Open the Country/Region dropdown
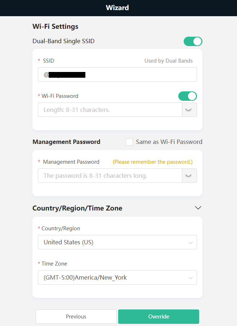Screen dimensions: 237x326 117,242
